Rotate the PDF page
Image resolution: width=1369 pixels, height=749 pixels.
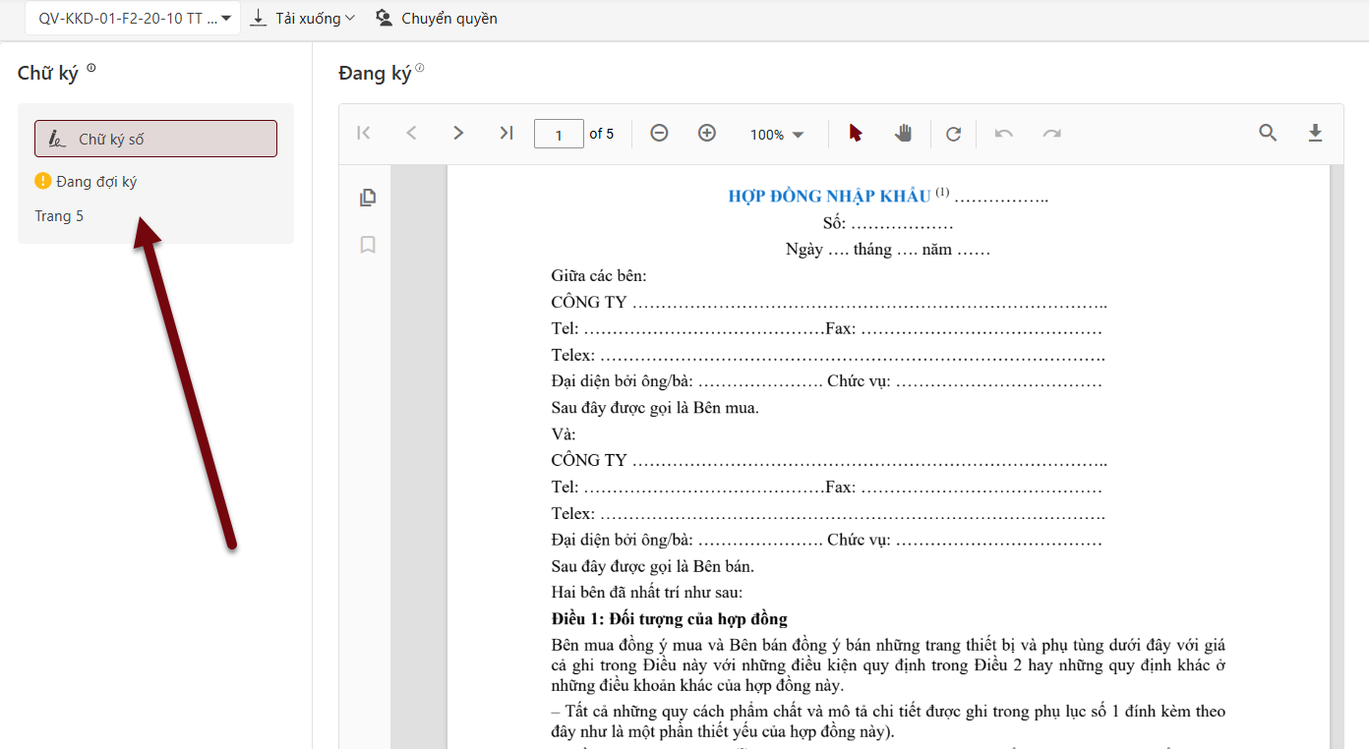click(x=953, y=133)
